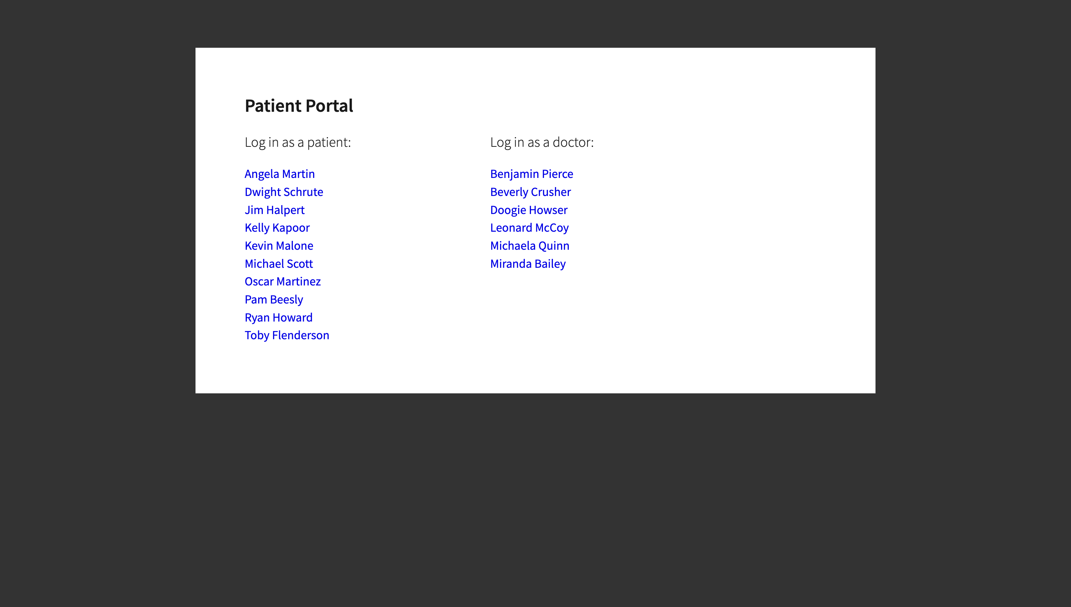The width and height of the screenshot is (1071, 607).
Task: Log in as Michael Scott
Action: point(278,264)
